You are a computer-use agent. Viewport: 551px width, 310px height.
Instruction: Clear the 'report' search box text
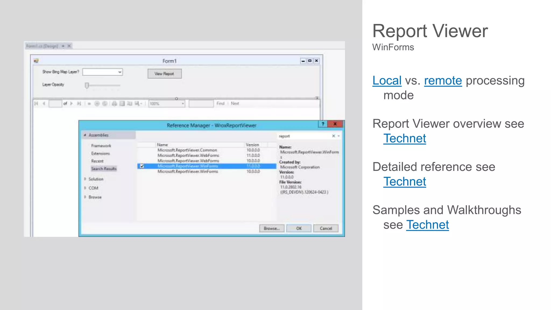[x=334, y=136]
